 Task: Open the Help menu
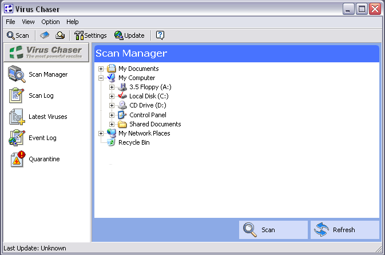pos(73,22)
